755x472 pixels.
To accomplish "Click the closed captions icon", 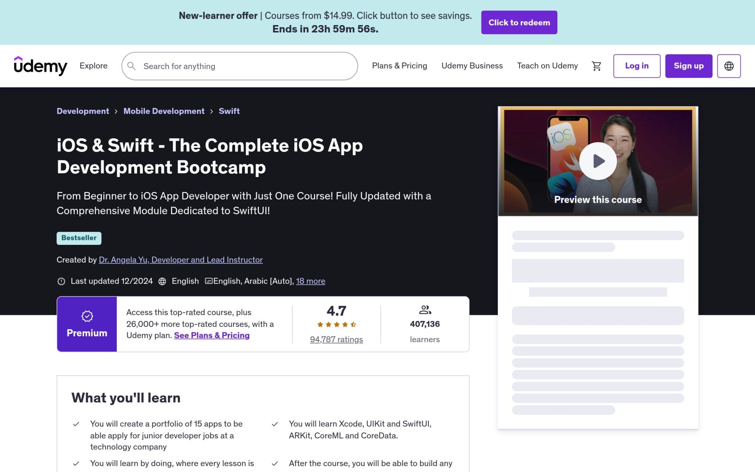I will tap(209, 281).
